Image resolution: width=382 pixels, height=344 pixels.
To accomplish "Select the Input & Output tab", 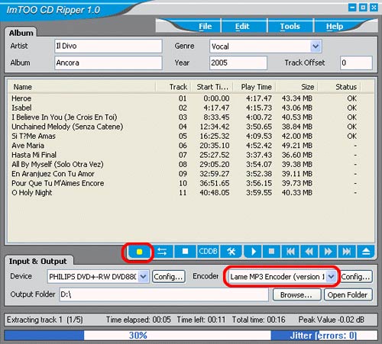I will [38, 261].
